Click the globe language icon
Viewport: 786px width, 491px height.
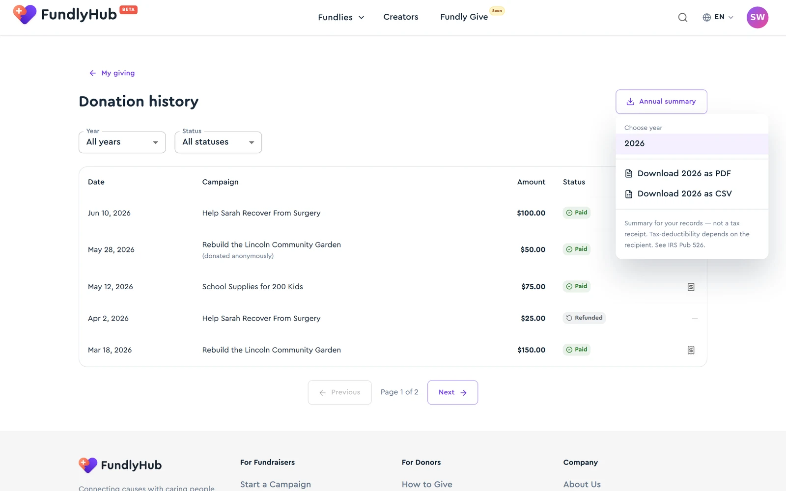(707, 17)
